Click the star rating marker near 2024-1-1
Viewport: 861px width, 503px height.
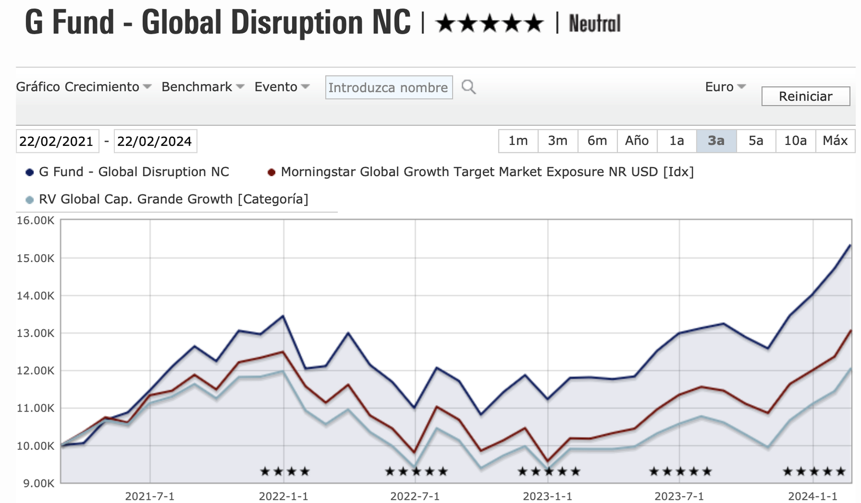(814, 471)
